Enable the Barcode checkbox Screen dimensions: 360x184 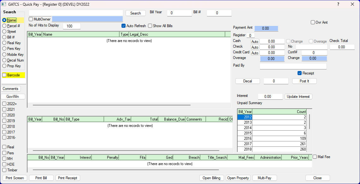click(x=4, y=75)
